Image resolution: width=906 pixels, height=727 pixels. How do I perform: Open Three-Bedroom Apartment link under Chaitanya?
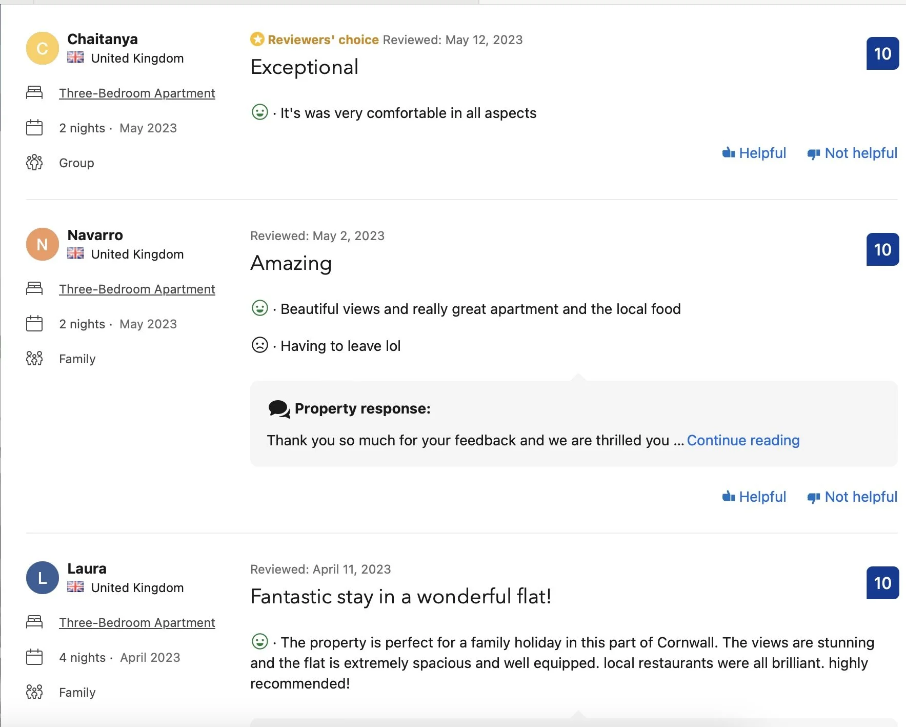[x=137, y=93]
